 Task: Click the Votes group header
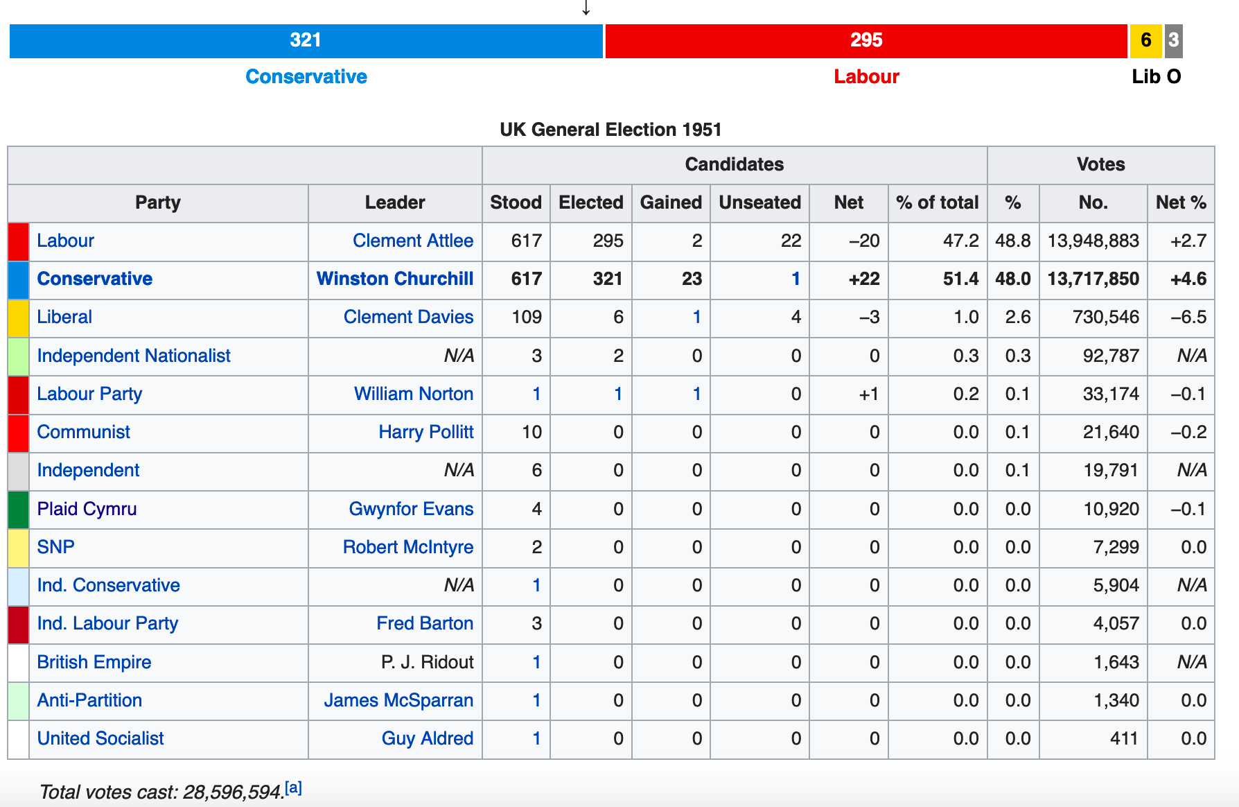coord(1101,165)
